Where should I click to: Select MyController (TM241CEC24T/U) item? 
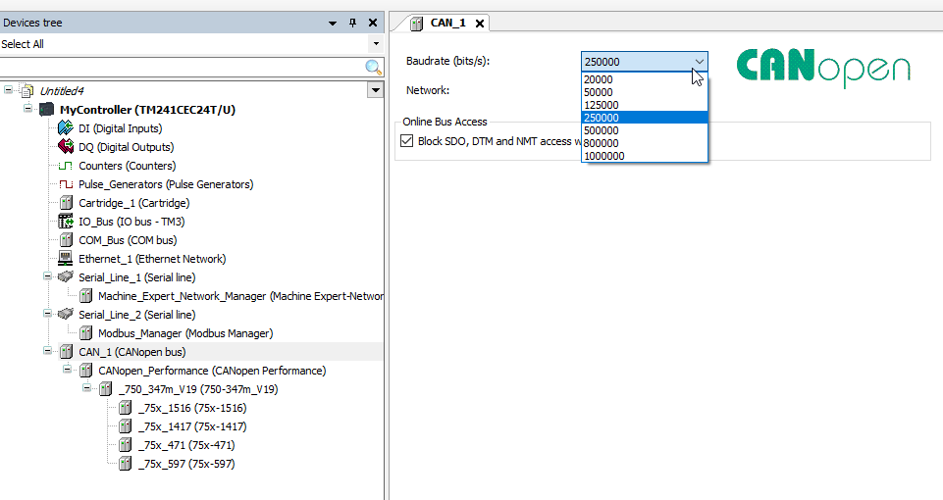point(147,110)
